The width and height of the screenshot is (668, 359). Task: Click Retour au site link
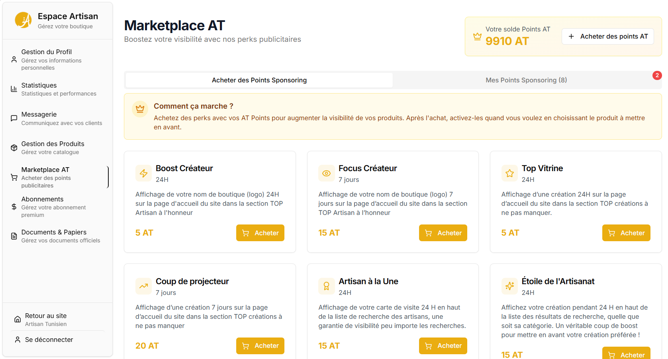pos(45,319)
